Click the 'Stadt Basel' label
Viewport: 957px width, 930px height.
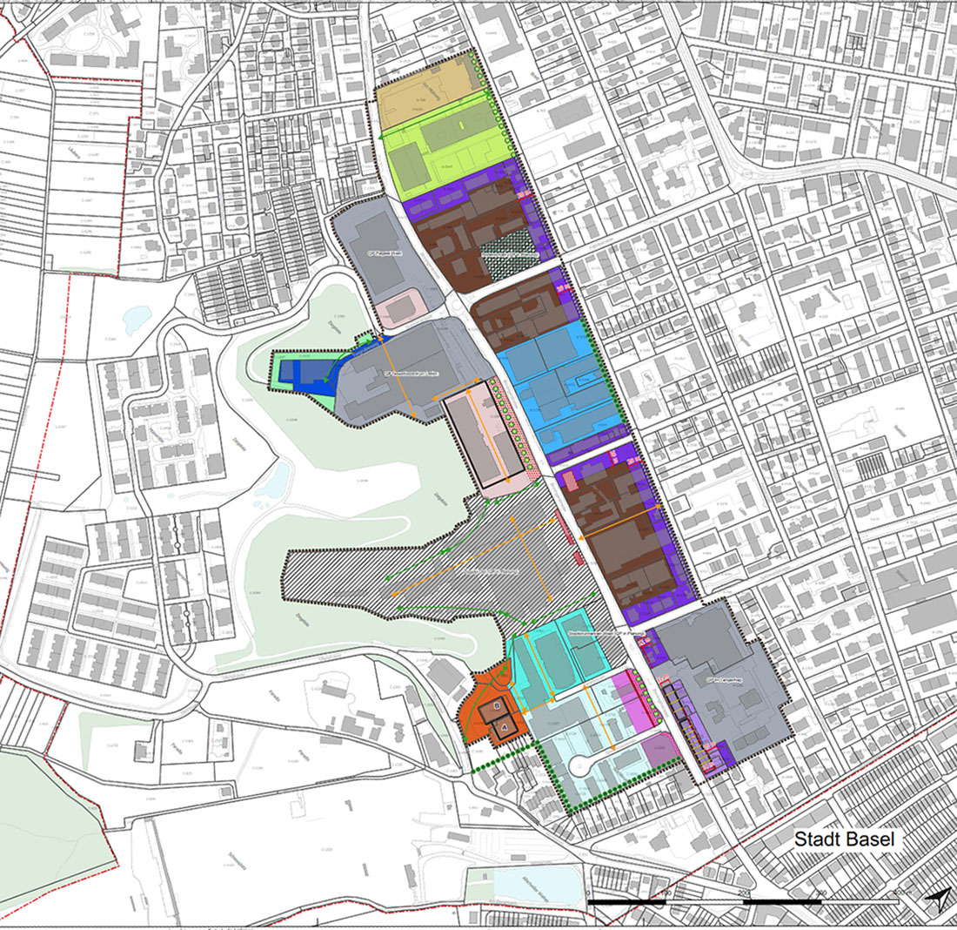[x=844, y=839]
